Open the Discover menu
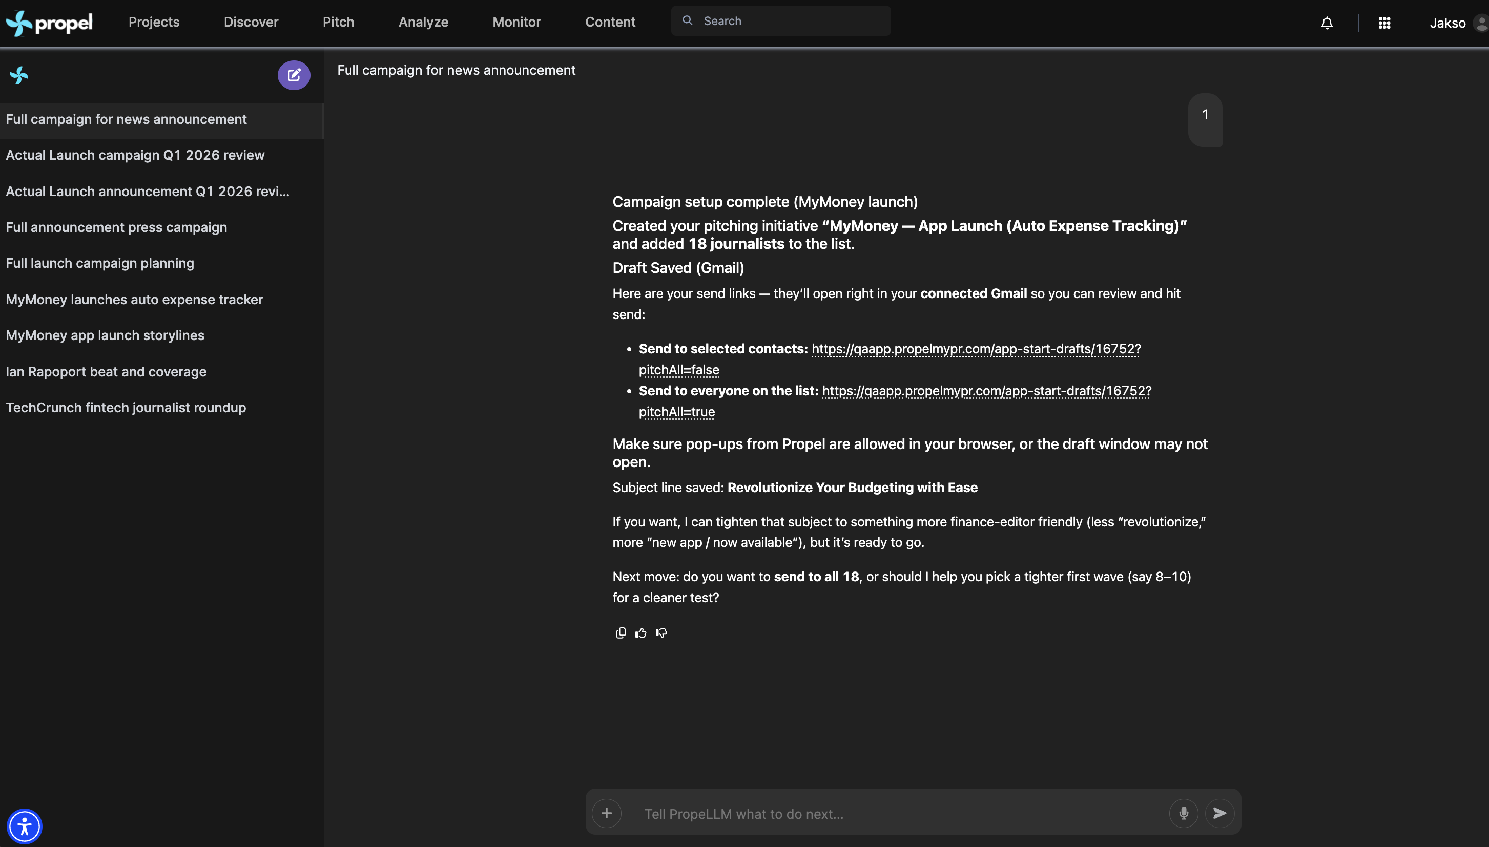 pyautogui.click(x=251, y=22)
